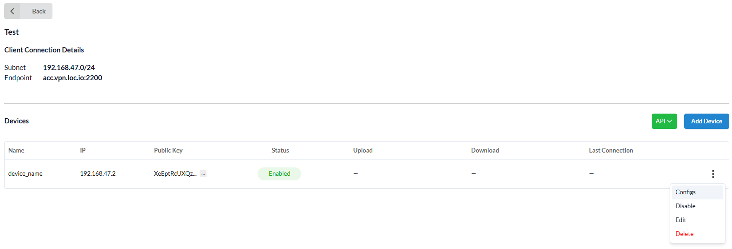Select Configs from the device menu

(686, 192)
